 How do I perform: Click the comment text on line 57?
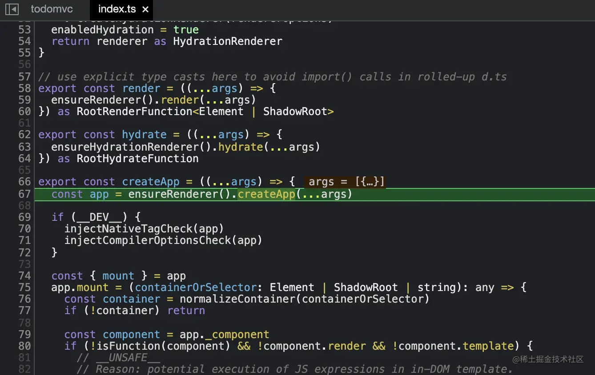pos(273,77)
